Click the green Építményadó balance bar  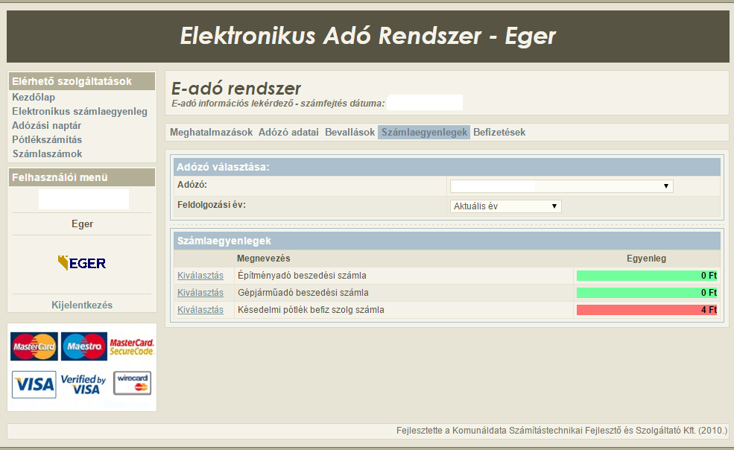pos(647,276)
